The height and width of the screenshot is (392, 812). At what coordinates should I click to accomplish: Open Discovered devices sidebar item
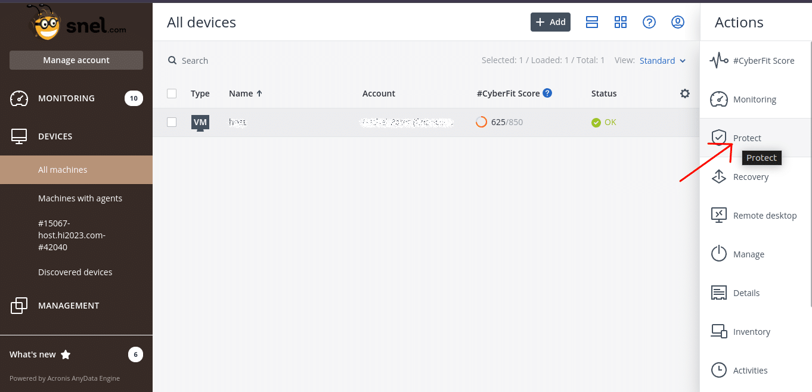pos(75,272)
